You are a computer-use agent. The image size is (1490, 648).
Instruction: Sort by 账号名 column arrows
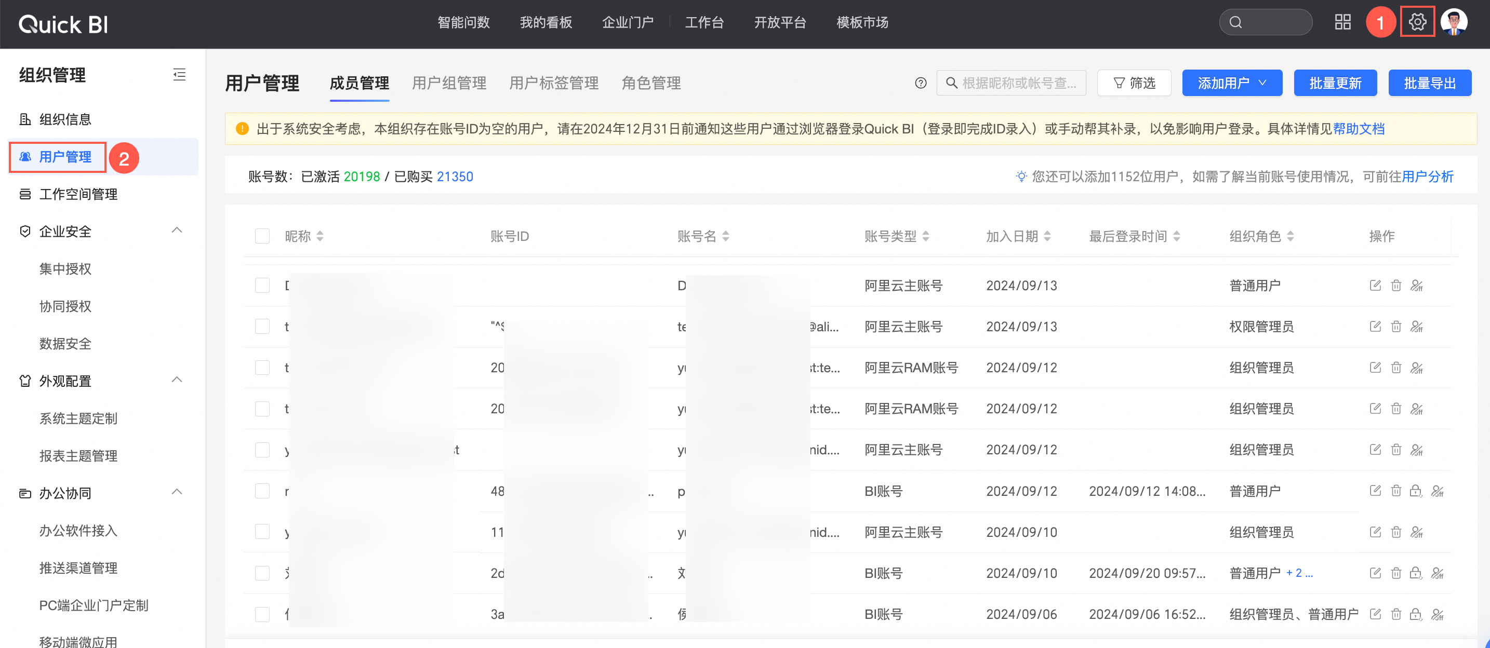[x=726, y=236]
